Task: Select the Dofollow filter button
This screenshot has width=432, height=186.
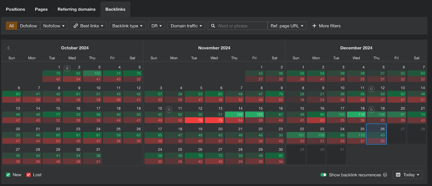Action: (x=29, y=26)
